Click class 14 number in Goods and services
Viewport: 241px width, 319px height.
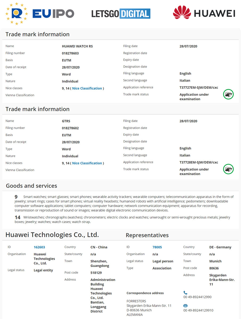[x=17, y=217]
